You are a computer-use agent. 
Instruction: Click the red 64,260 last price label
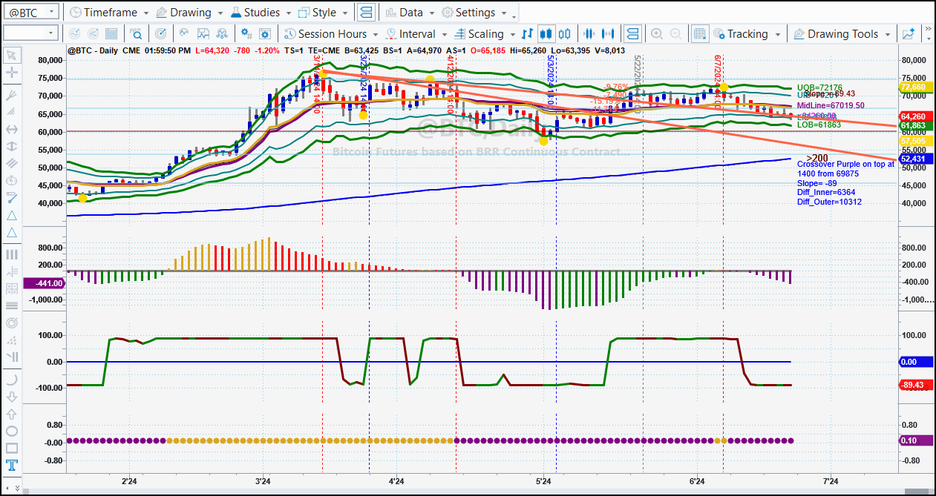[x=916, y=116]
